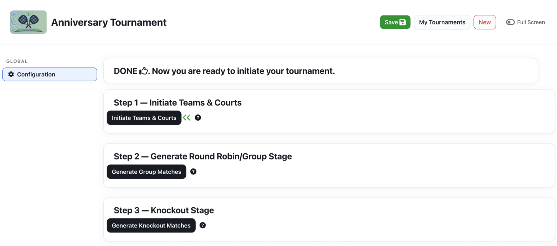557x246 pixels.
Task: Enable fullscreen using the switch control
Action: coord(510,22)
